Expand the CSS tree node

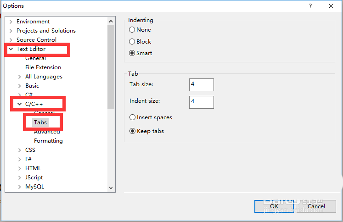pyautogui.click(x=19, y=150)
